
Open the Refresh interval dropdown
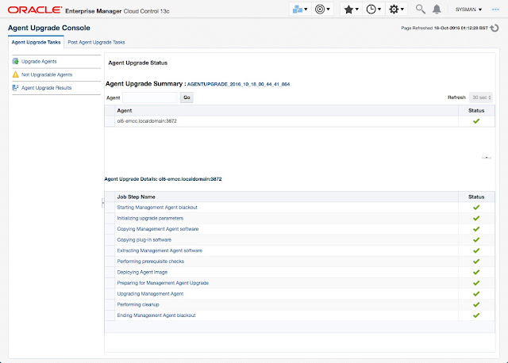pos(481,97)
